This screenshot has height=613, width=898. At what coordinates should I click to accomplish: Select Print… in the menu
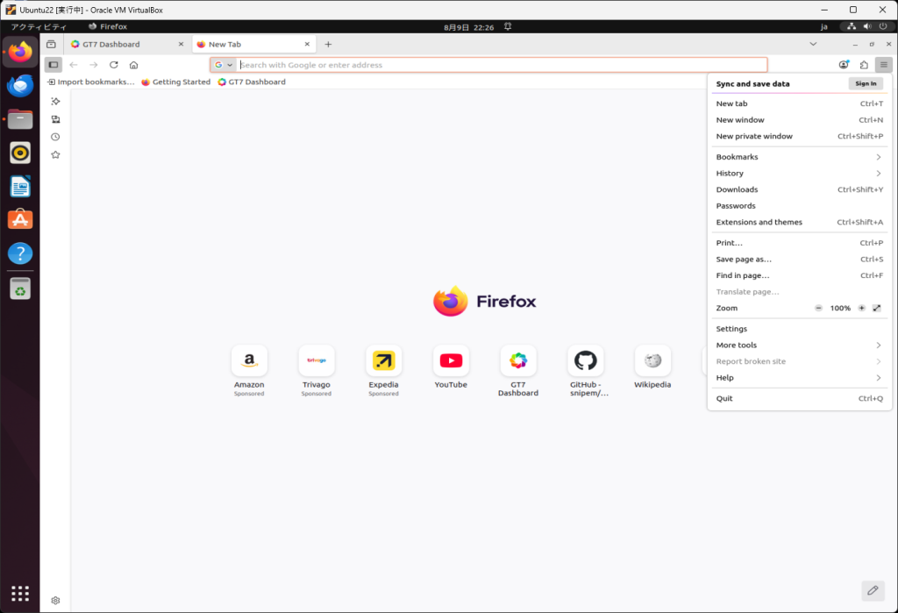click(x=800, y=243)
